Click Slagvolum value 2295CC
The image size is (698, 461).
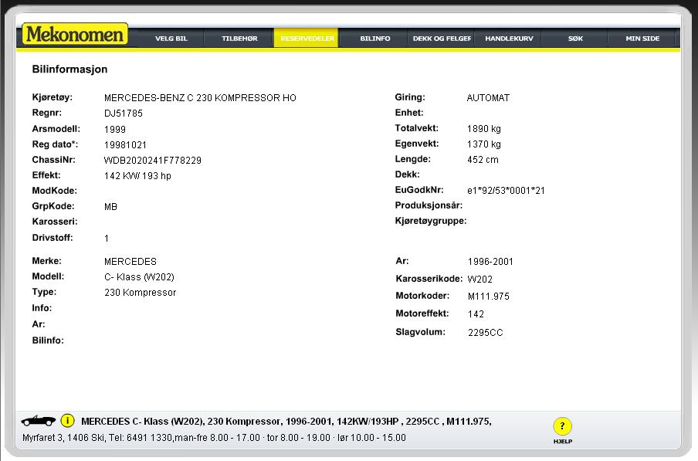pos(485,333)
